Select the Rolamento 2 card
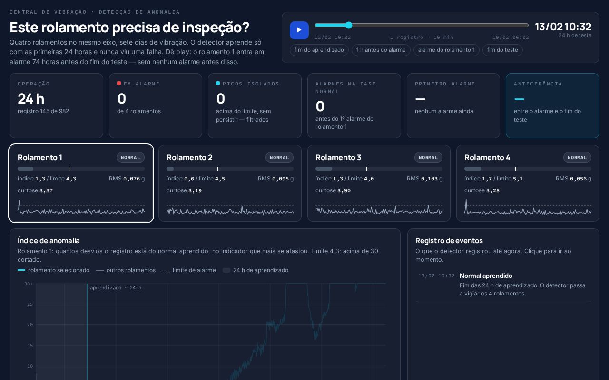 [230, 183]
